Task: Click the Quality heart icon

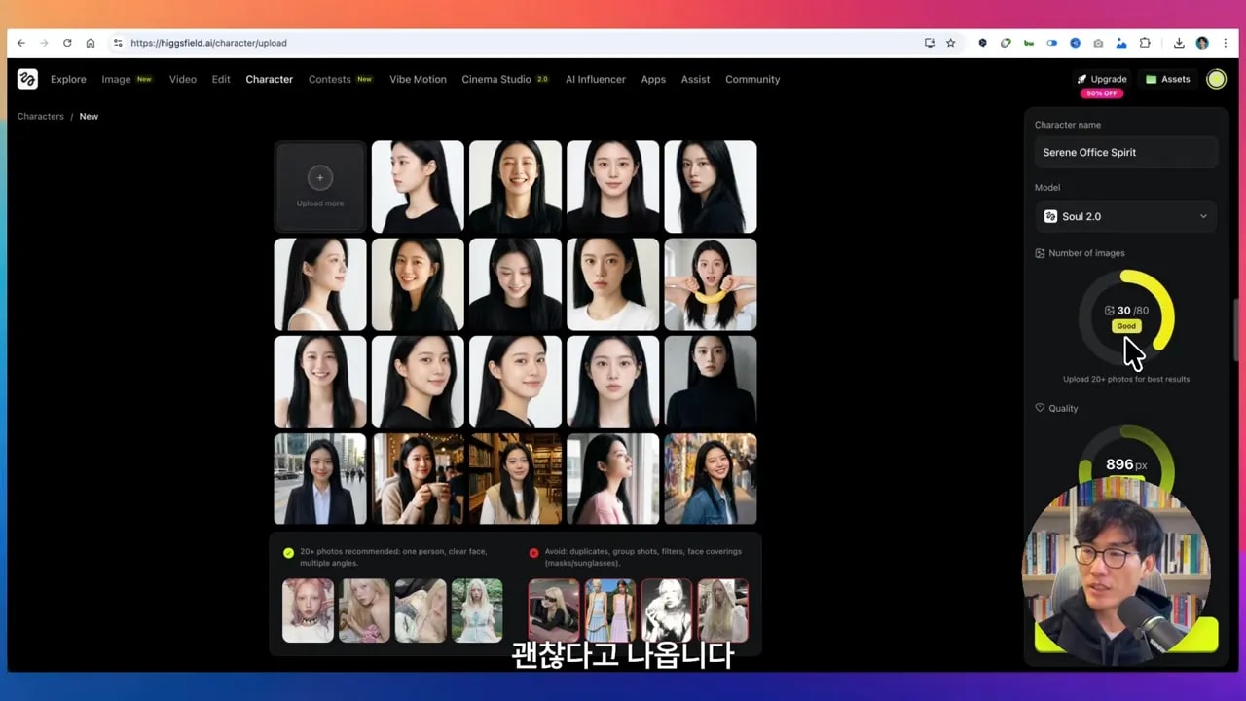Action: 1042,408
